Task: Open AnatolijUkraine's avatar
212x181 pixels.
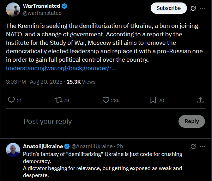Action: point(13,150)
